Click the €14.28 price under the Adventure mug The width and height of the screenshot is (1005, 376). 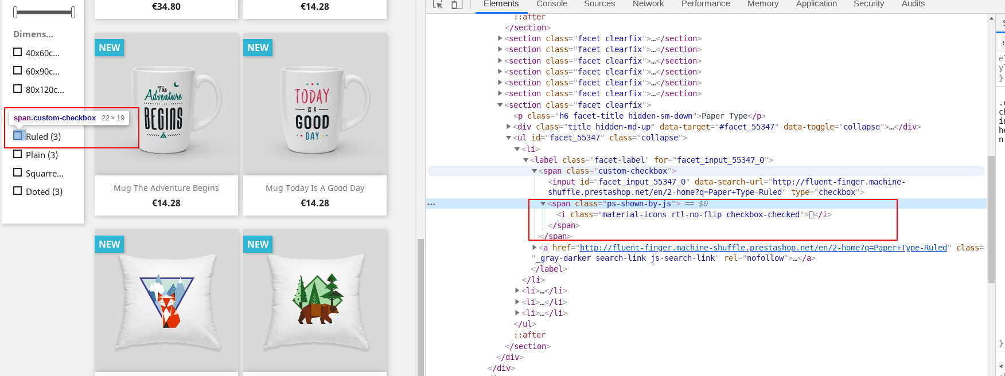(x=166, y=203)
